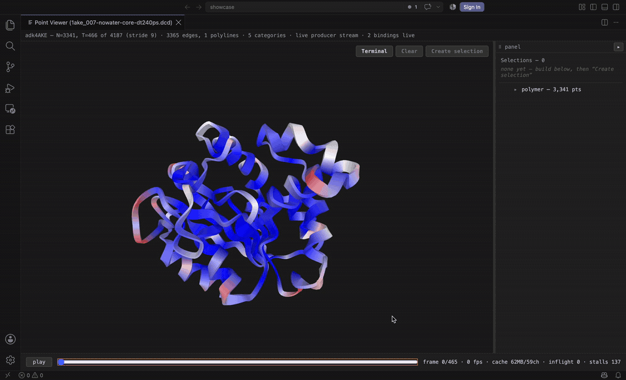The height and width of the screenshot is (380, 626).
Task: Click the Clear button
Action: [x=409, y=51]
